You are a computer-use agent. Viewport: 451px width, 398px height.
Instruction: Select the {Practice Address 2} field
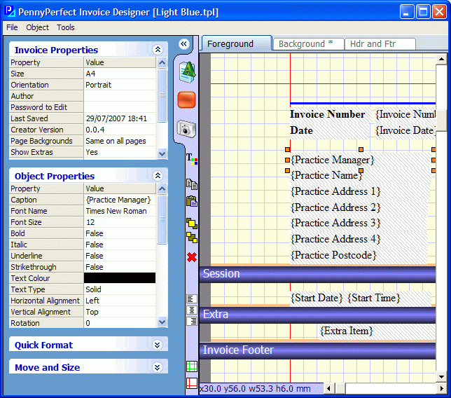click(x=335, y=207)
